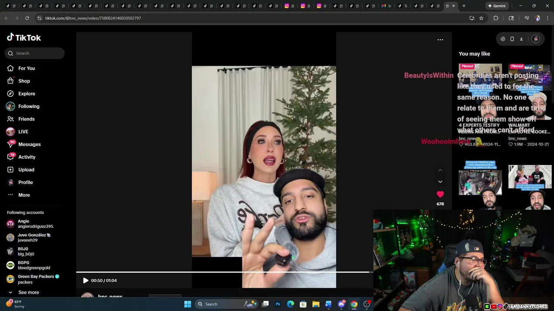Click the download desktop app icon

tap(521, 39)
